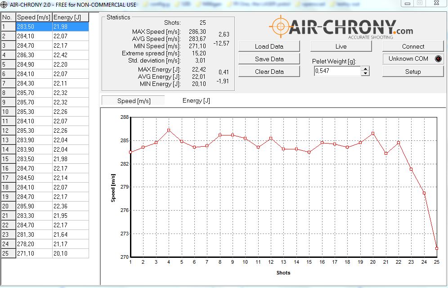Screen dimensions: 448x288
Task: Click the app icon in title bar
Action: click(4, 4)
